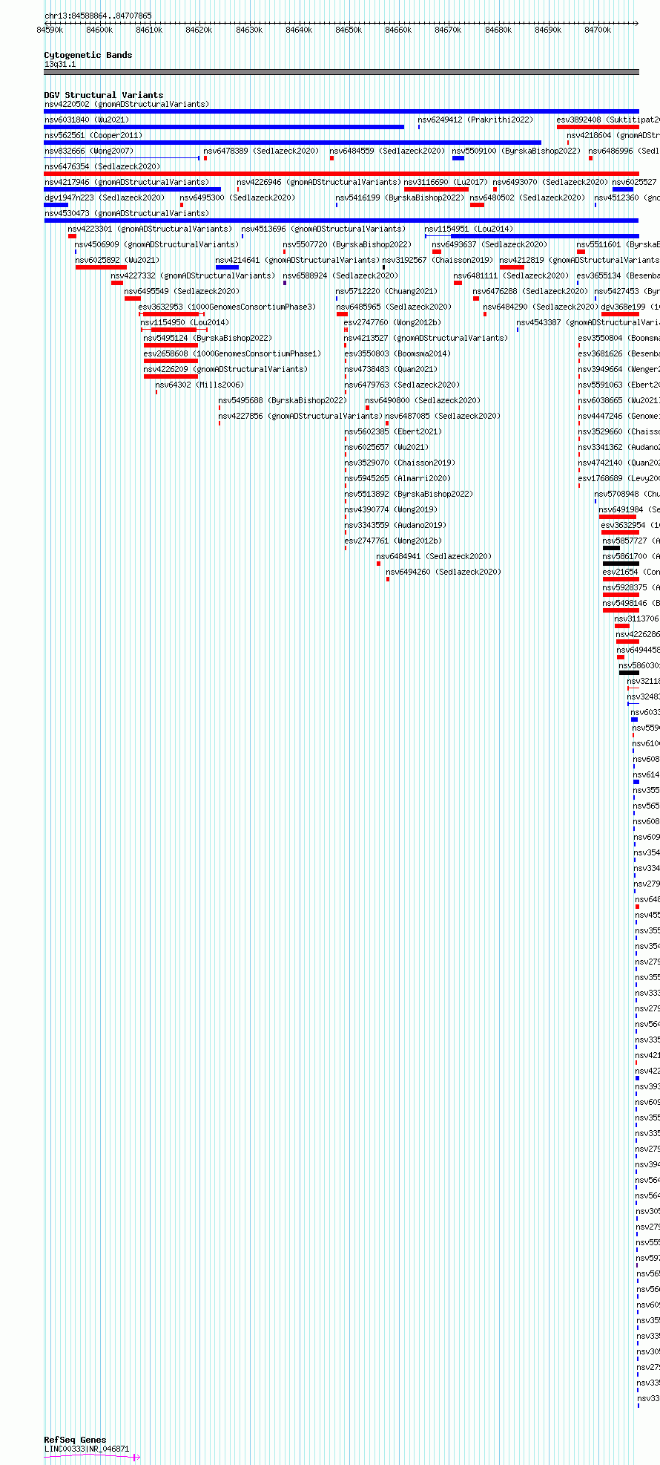Click nsv5945265 (Almarri2020) label

(x=397, y=478)
